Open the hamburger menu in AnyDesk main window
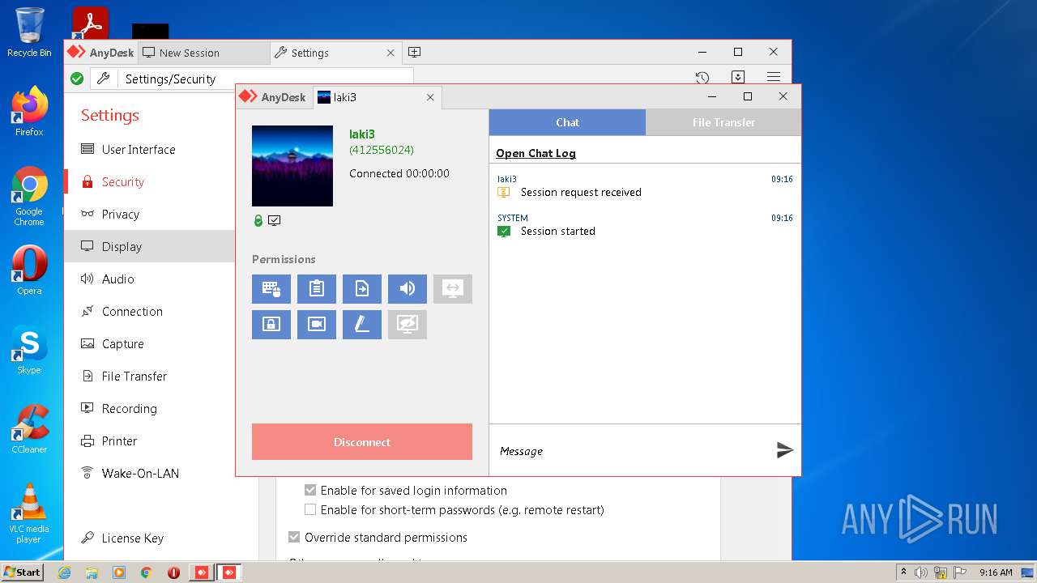The height and width of the screenshot is (583, 1037). coord(774,78)
